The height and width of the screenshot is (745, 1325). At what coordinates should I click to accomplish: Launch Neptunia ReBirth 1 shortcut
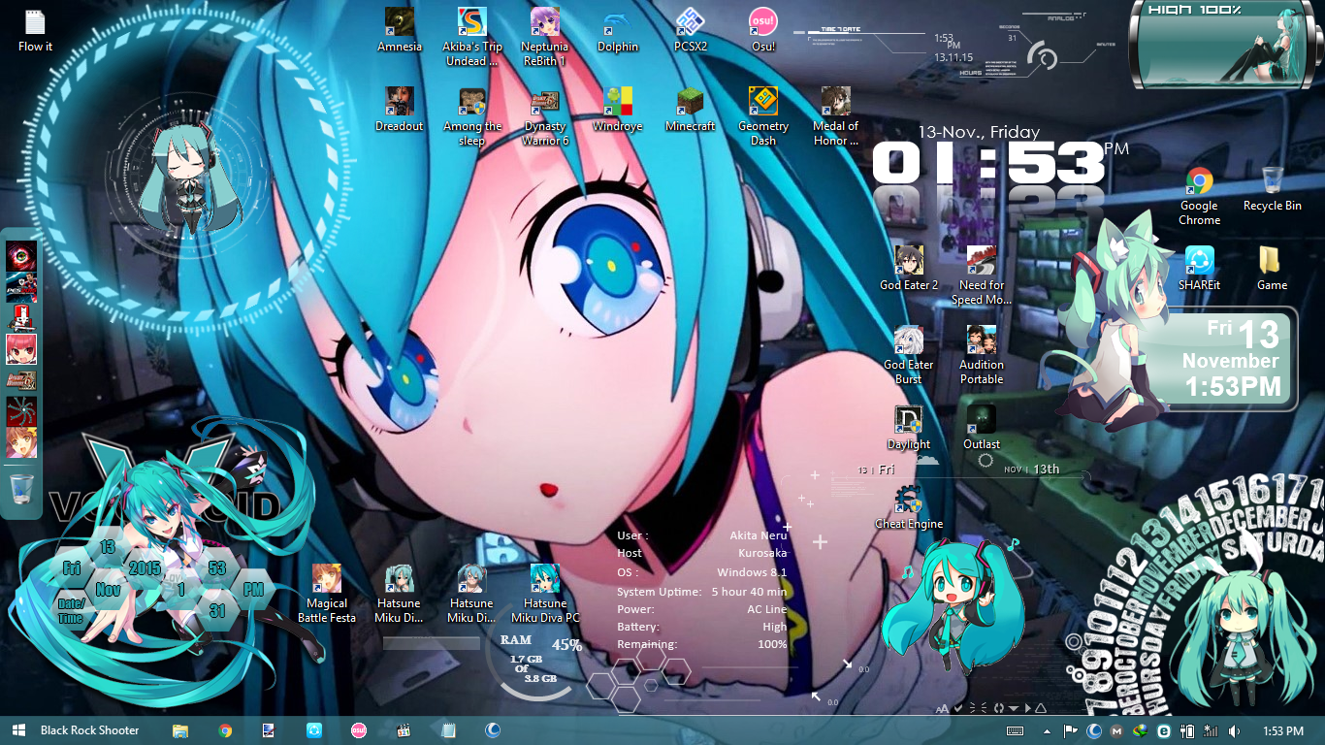pyautogui.click(x=545, y=37)
